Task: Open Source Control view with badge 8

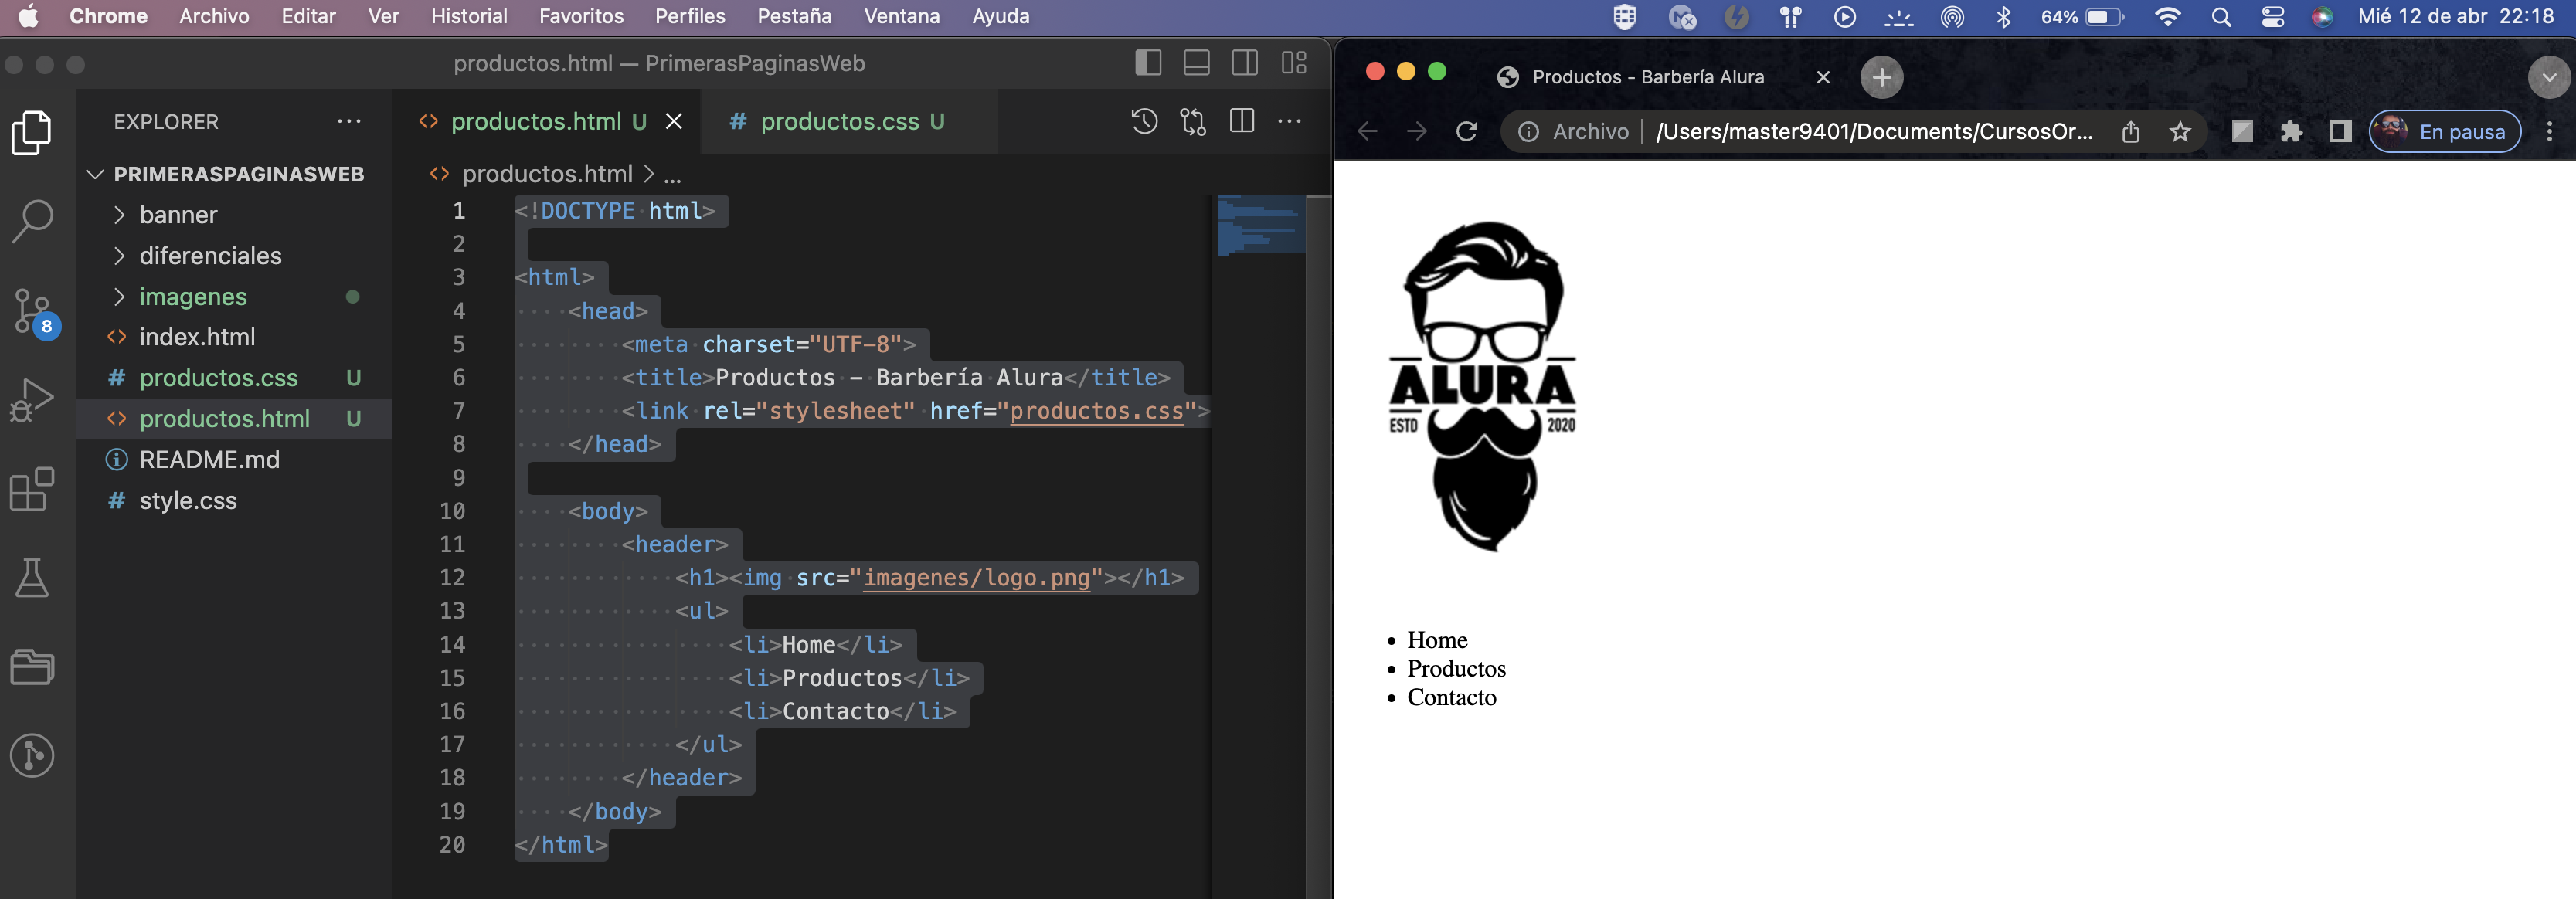Action: coord(33,312)
